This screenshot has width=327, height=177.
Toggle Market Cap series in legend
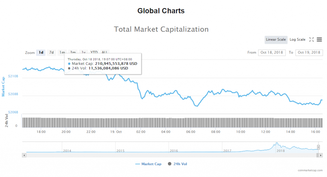[x=148, y=164]
